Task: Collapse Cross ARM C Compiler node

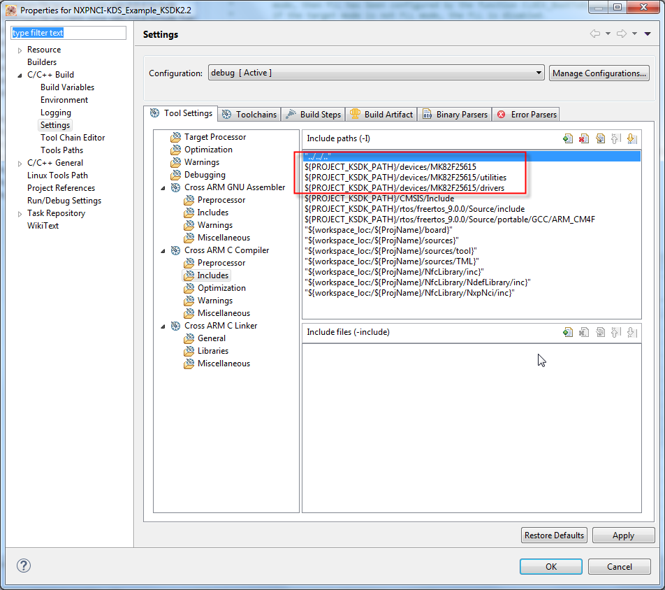Action: (163, 251)
